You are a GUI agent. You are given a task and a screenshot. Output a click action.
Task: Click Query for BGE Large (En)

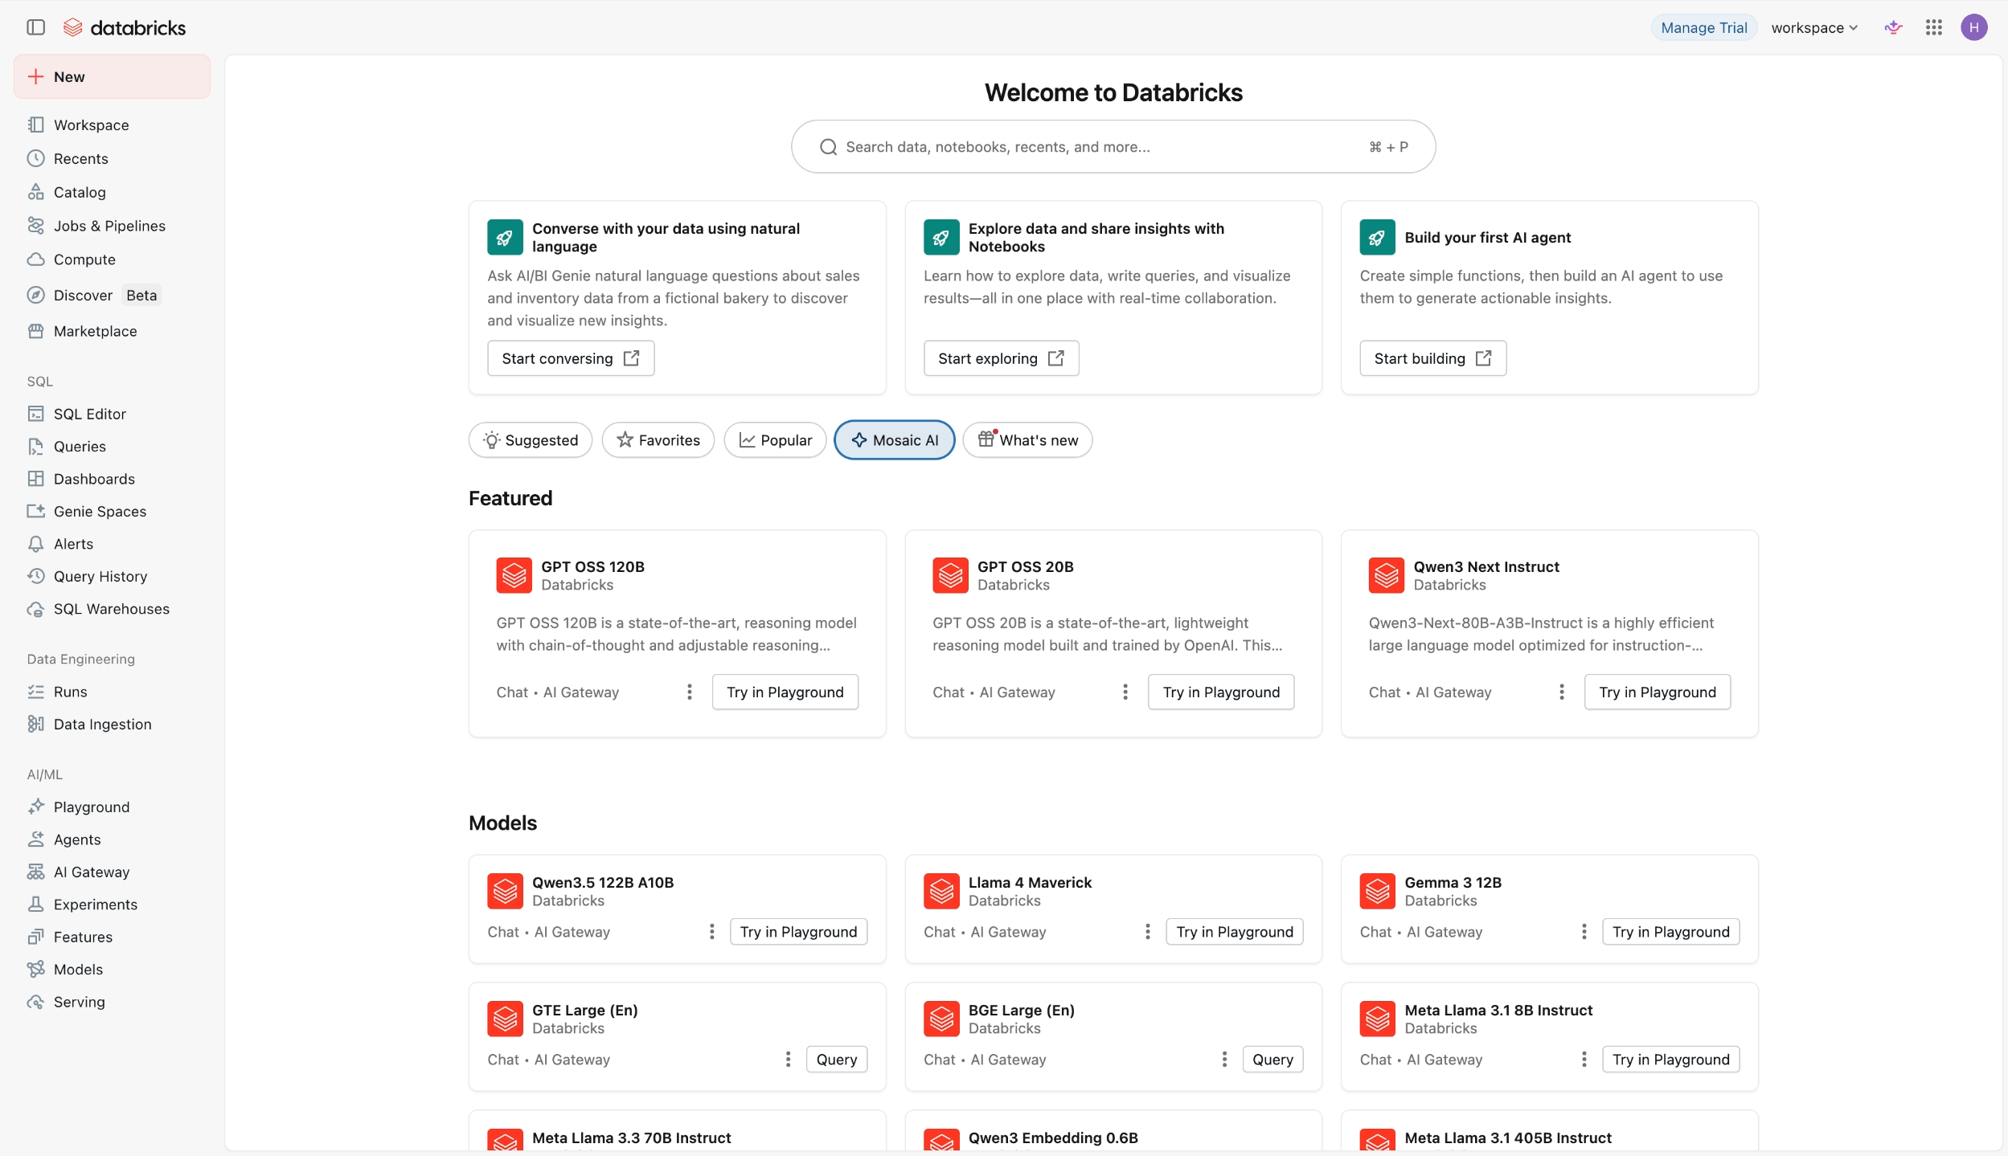pos(1272,1059)
